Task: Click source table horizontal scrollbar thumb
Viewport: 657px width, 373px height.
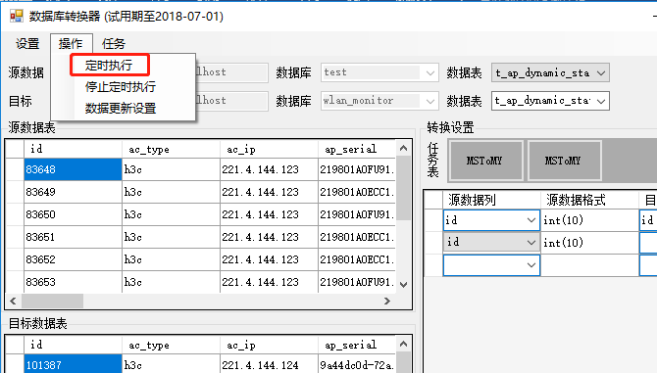Action: tap(52, 301)
